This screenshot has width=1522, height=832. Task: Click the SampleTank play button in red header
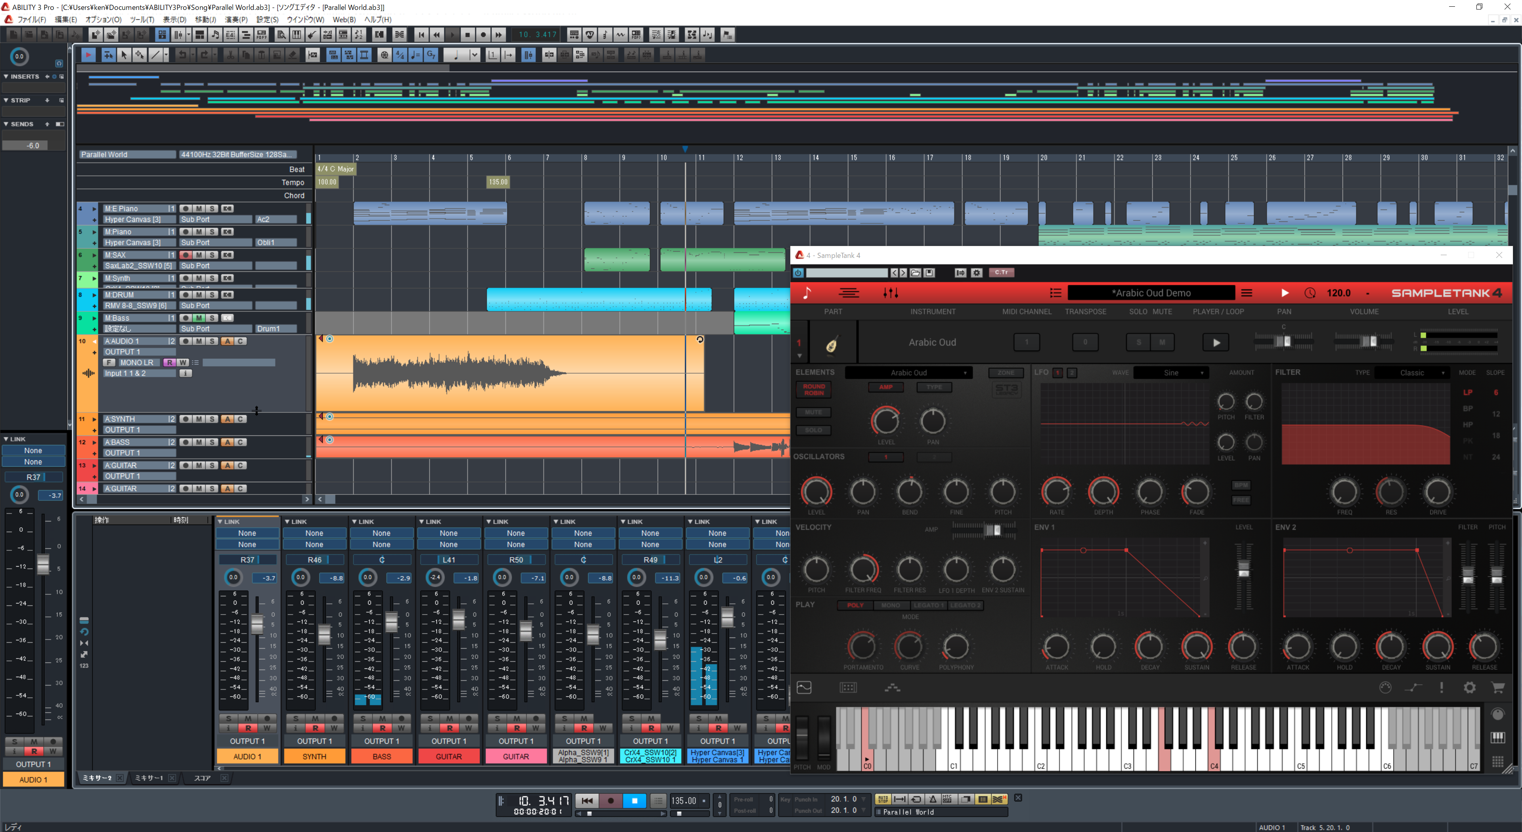(x=1285, y=293)
